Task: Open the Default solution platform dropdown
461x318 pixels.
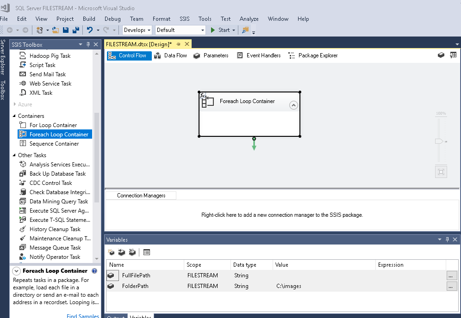Action: (203, 30)
